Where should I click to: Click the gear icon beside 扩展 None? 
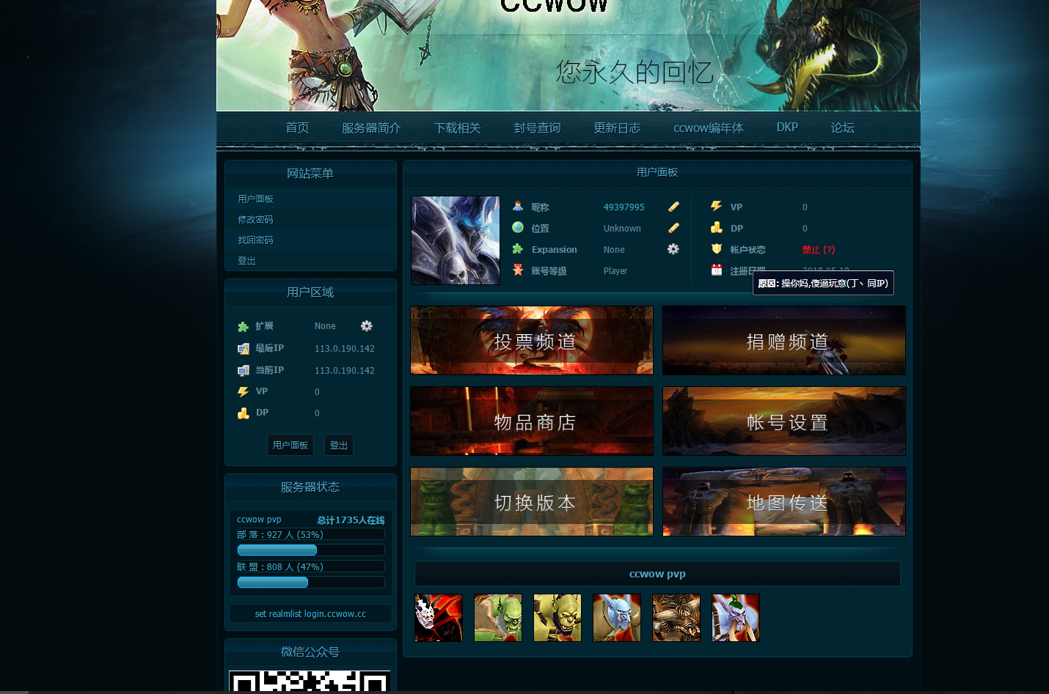366,326
